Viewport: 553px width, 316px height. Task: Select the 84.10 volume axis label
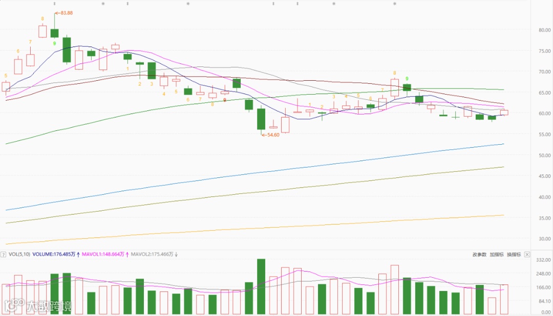[x=544, y=301]
